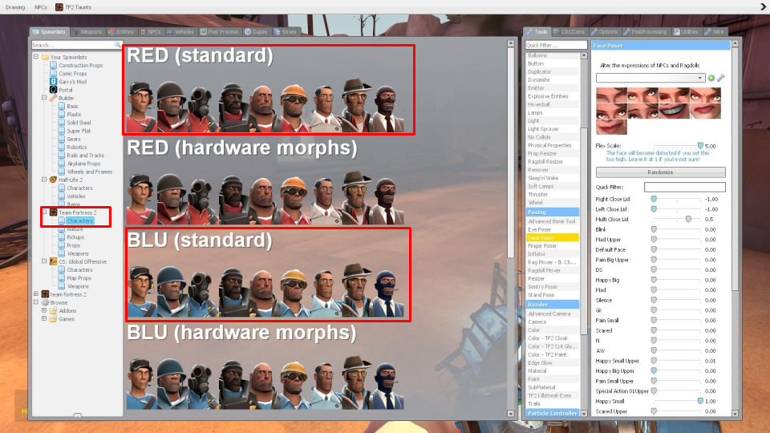Spawn the RED standard Demoman model
The width and height of the screenshot is (770, 433).
(233, 107)
